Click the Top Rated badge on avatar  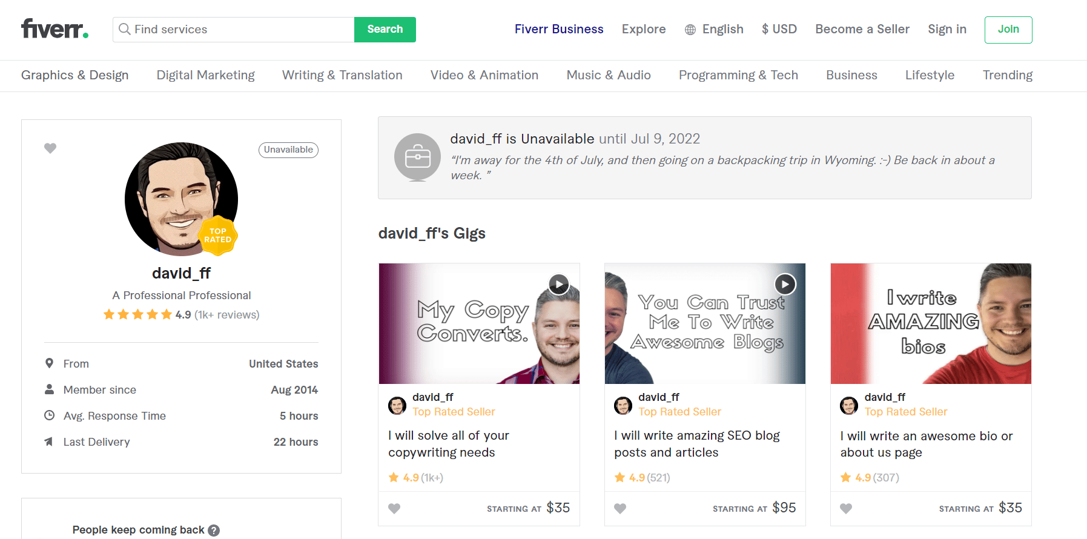pyautogui.click(x=218, y=235)
